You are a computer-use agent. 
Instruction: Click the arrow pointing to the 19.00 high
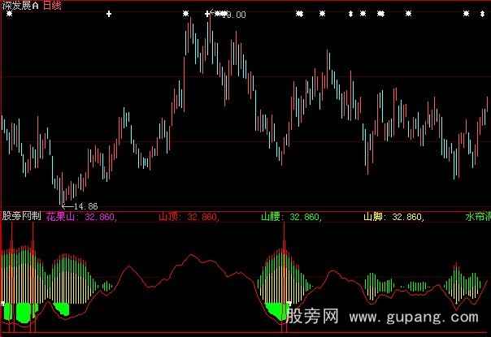click(211, 14)
